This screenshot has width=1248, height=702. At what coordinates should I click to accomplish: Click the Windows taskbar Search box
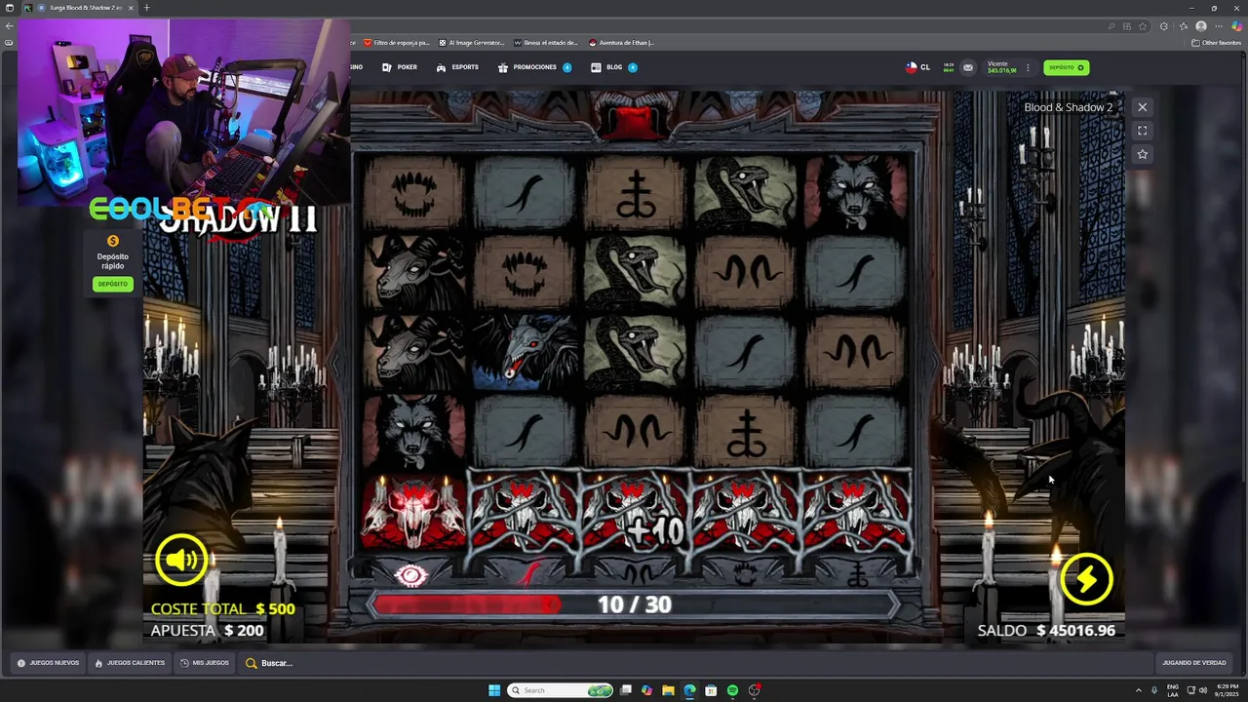pyautogui.click(x=559, y=690)
